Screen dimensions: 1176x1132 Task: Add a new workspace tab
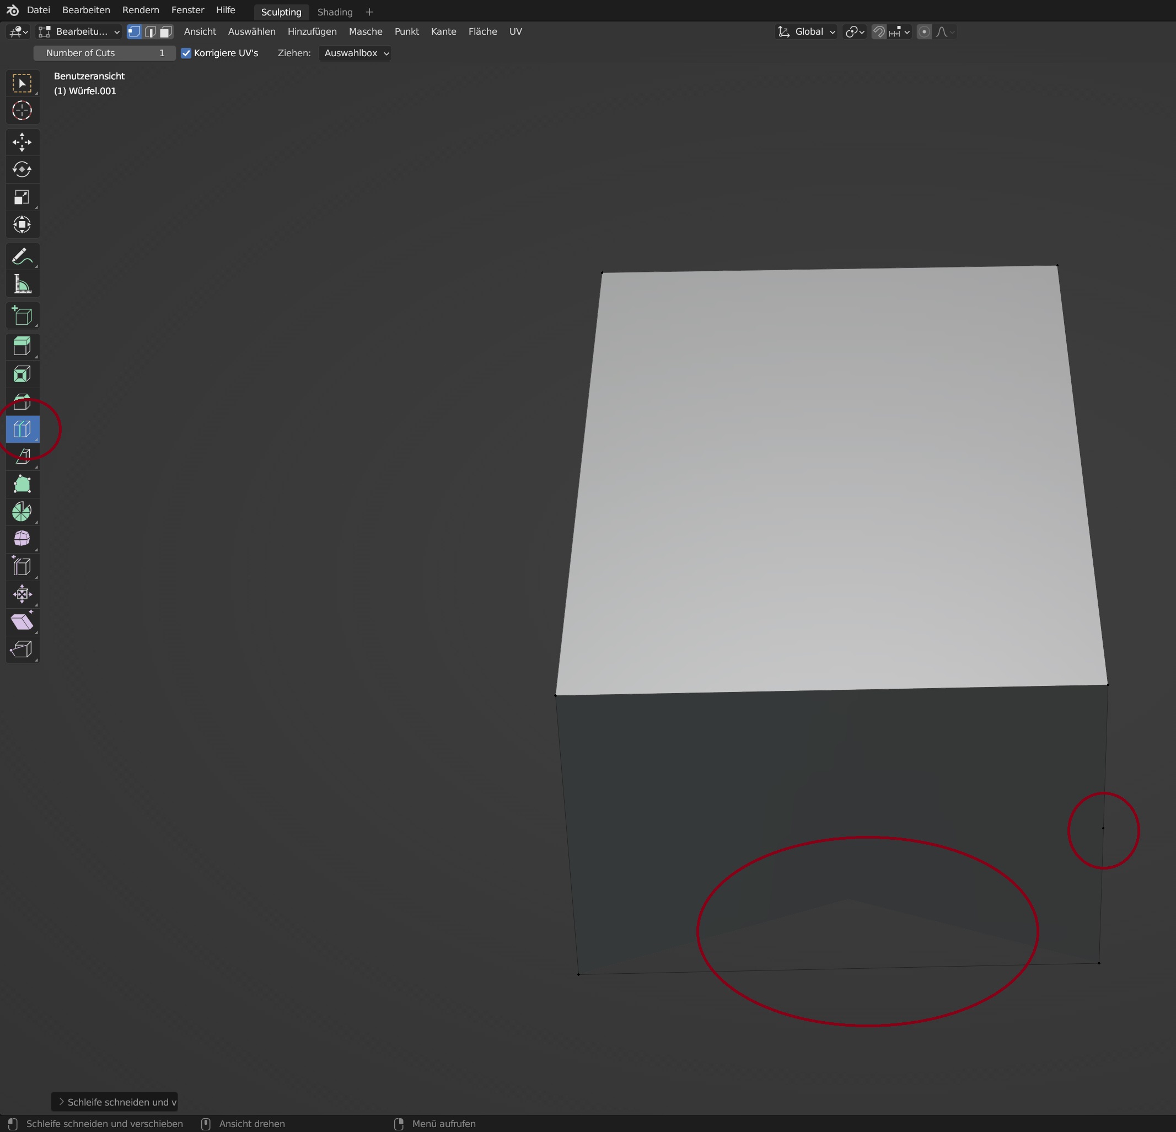click(369, 12)
